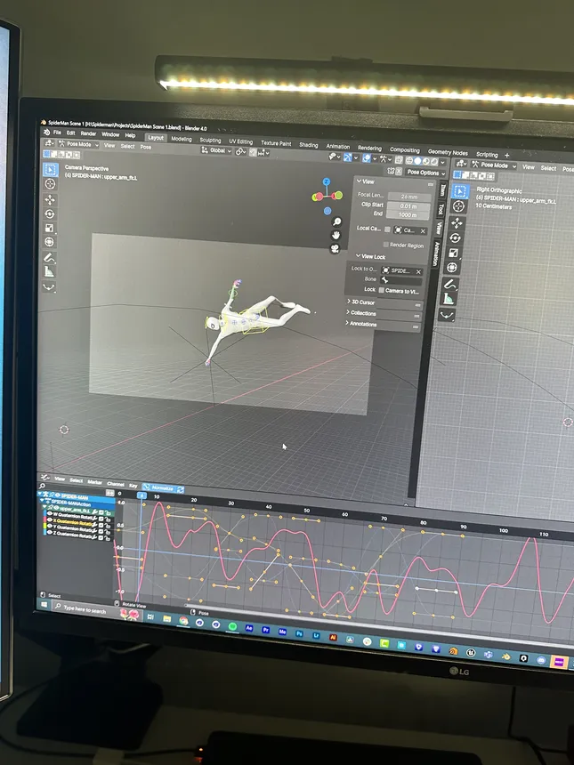
Task: Click the toggle camera view navigation icon
Action: pyautogui.click(x=335, y=249)
